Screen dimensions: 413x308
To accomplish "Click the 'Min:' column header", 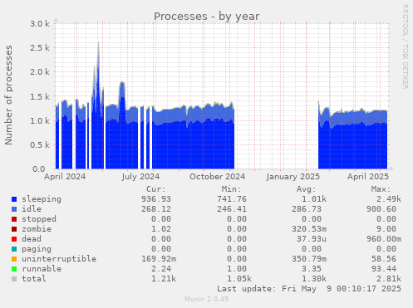I will [x=231, y=189].
